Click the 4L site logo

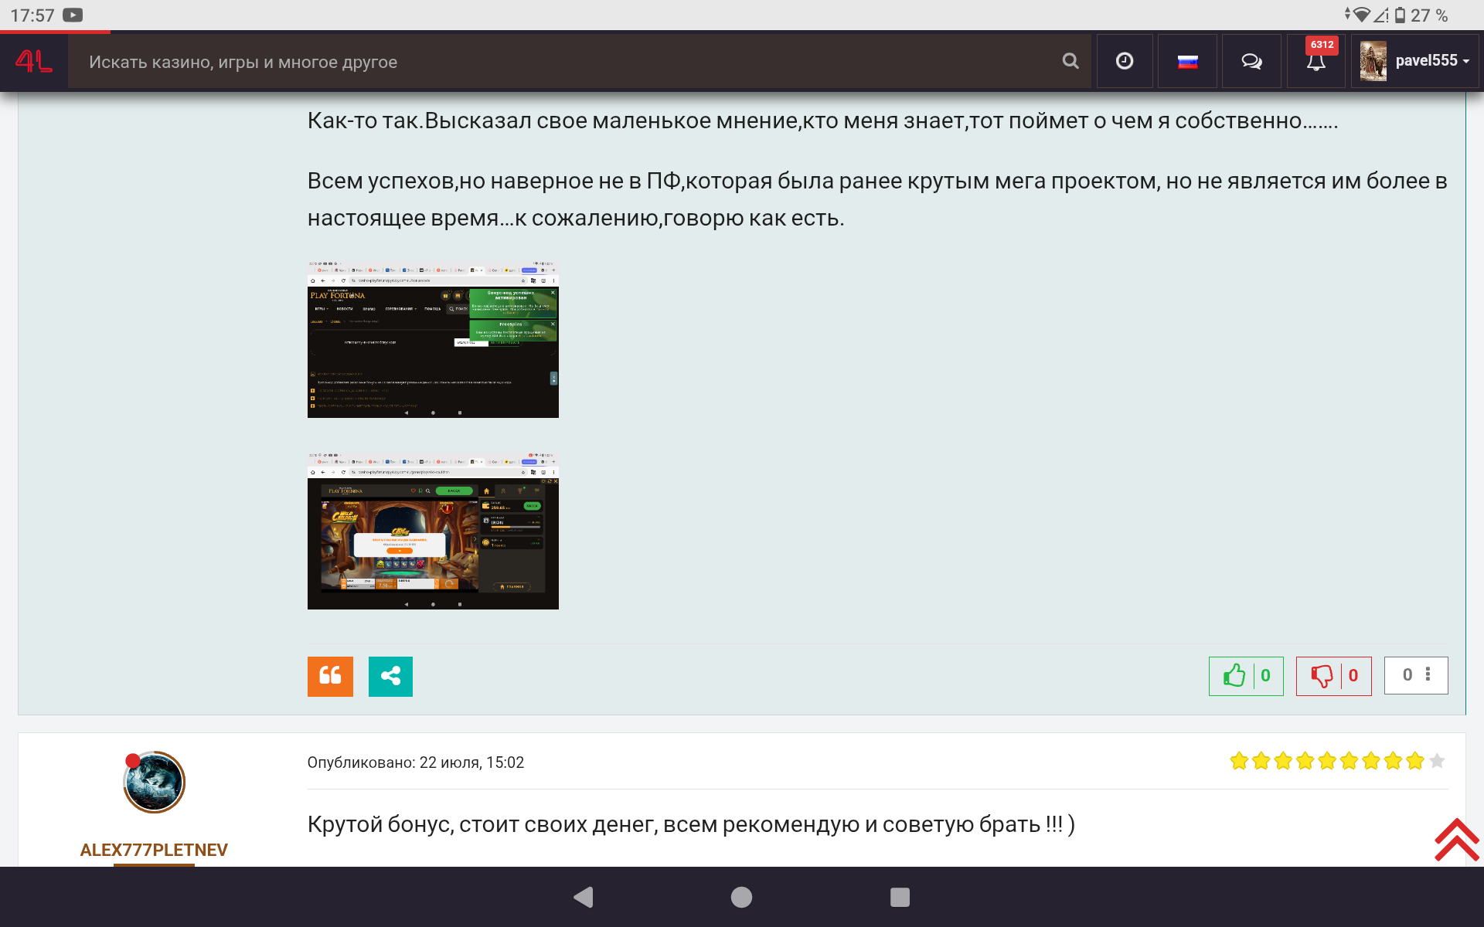tap(34, 61)
